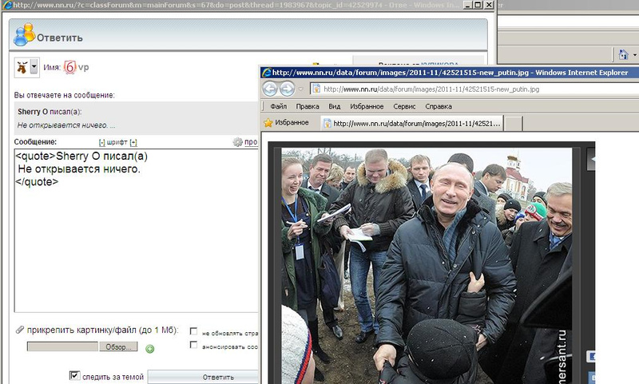Viewport: 639px width, 384px height.
Task: Increase font size with the [+] link
Action: [x=133, y=142]
